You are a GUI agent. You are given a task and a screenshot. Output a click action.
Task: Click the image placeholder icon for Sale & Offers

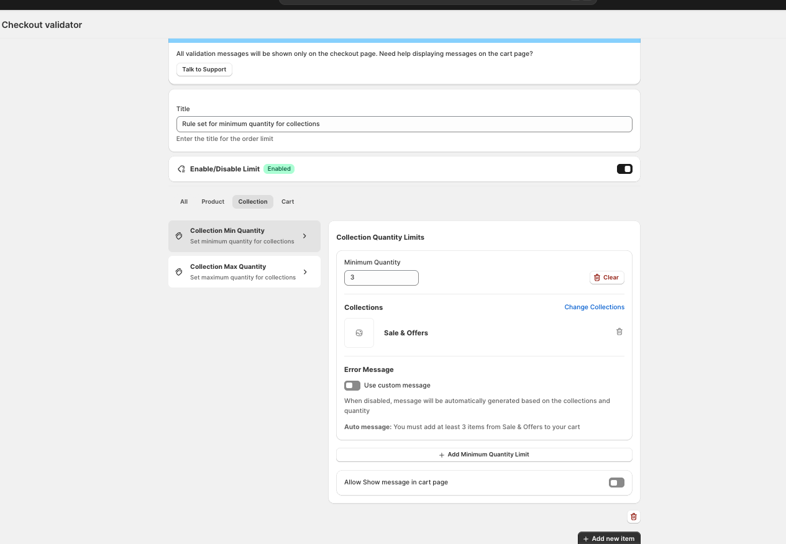click(359, 333)
